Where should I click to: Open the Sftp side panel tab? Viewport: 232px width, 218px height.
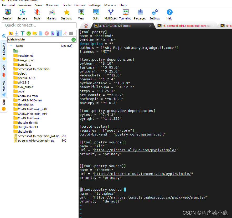4,105
